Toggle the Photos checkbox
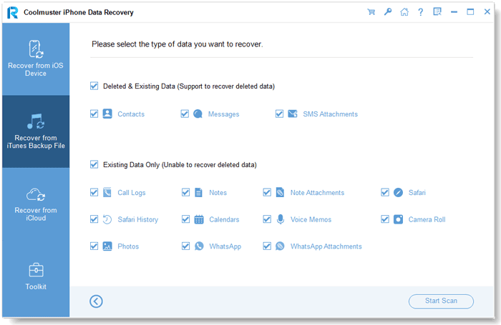Screen dimensions: 501x325 pyautogui.click(x=94, y=246)
